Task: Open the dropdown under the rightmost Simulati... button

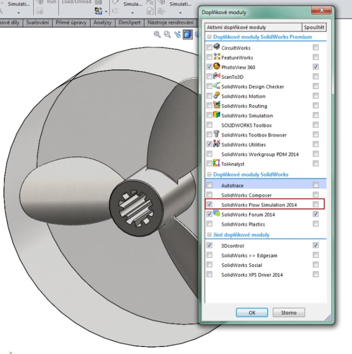Action: (x=180, y=13)
